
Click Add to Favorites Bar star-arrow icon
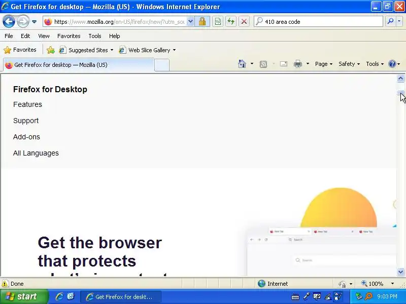[x=51, y=50]
